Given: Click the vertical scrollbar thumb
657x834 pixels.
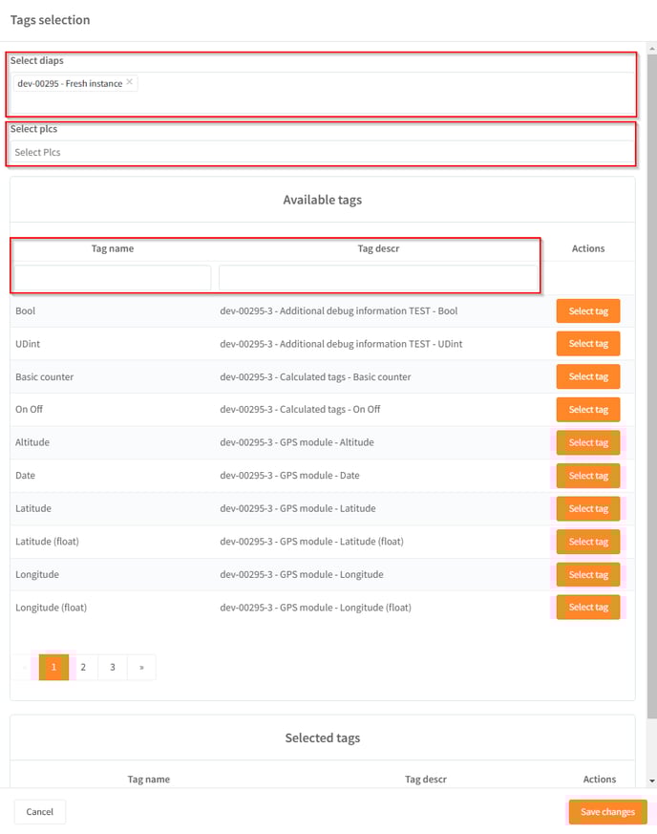Looking at the screenshot, I should pyautogui.click(x=652, y=386).
